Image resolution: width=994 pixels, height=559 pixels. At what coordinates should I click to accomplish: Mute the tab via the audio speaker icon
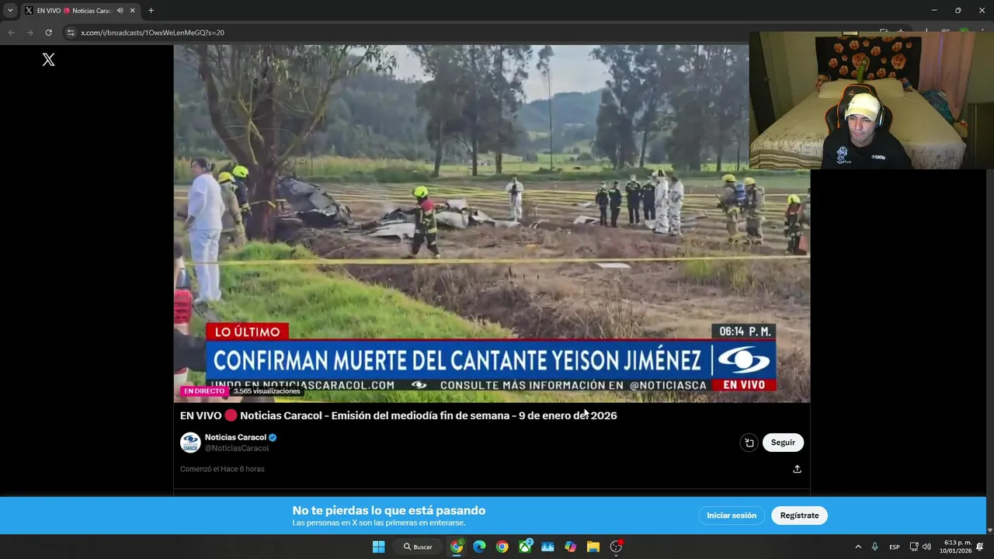coord(120,11)
